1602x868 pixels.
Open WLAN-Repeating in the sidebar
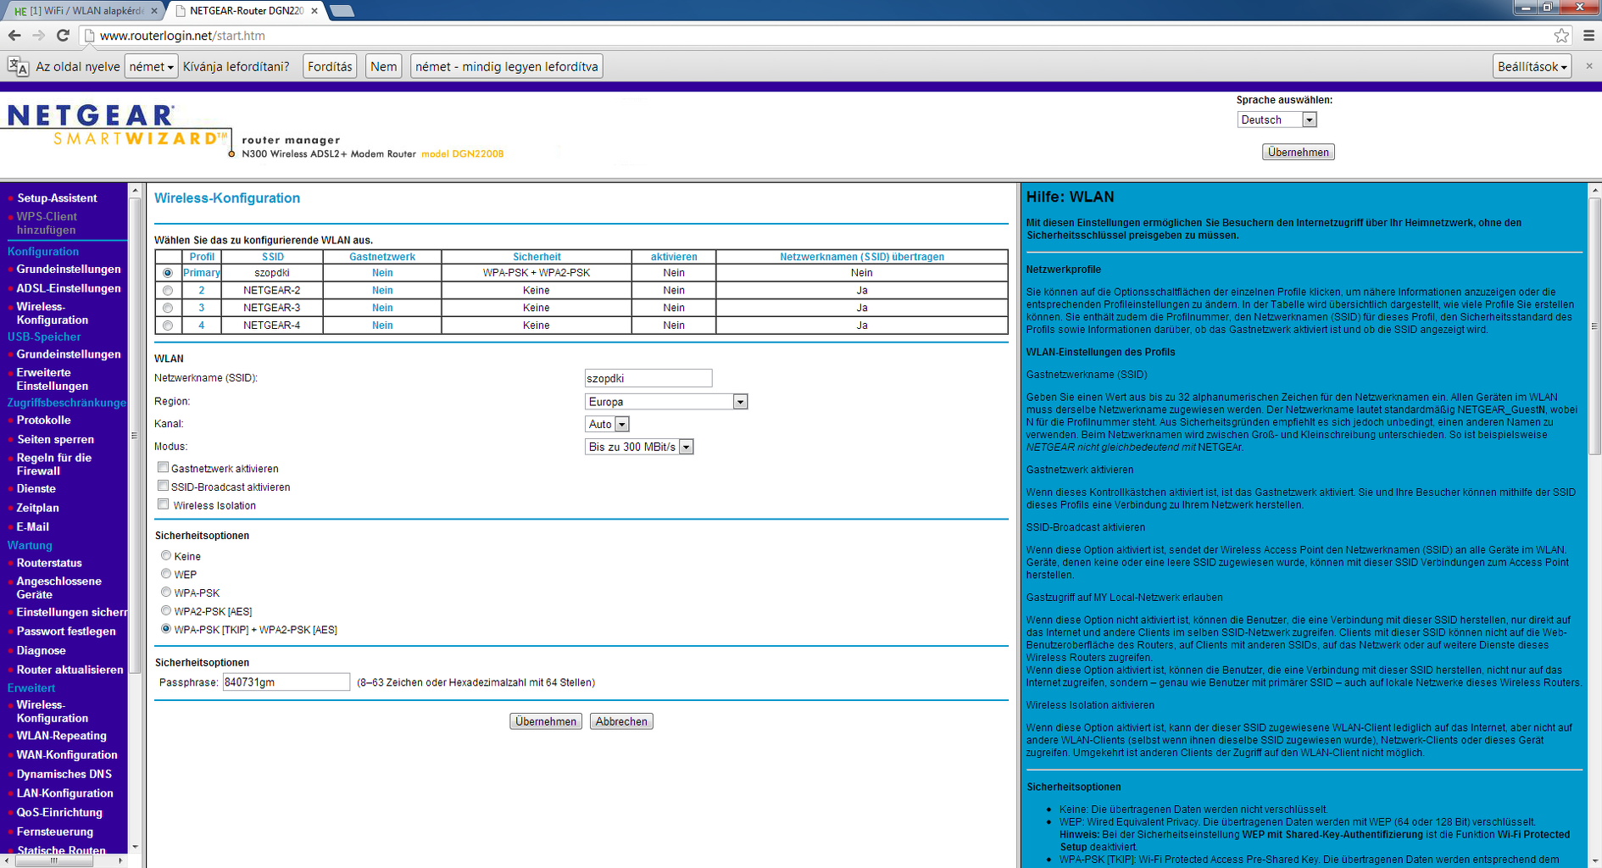tap(62, 736)
